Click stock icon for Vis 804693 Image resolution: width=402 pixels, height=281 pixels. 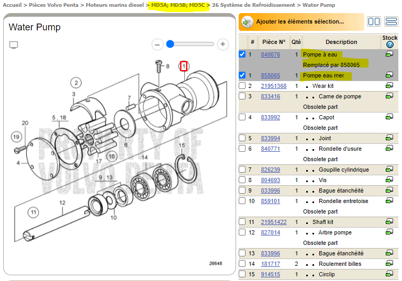[x=389, y=179]
